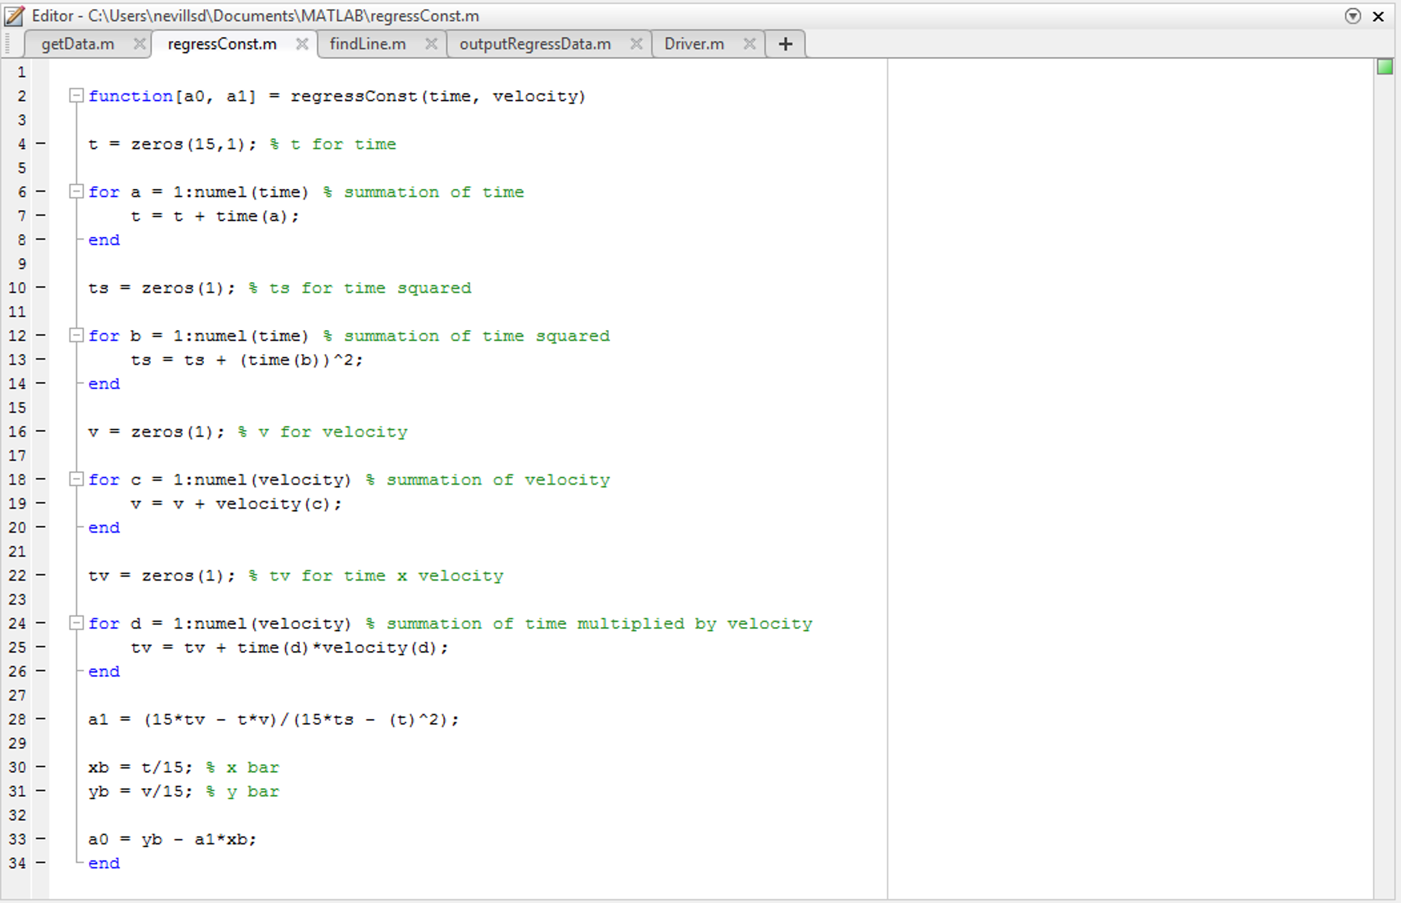Switch to the Driver.m tab
This screenshot has height=903, width=1401.
click(695, 43)
